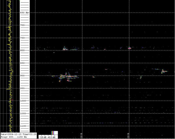
Task: Pick the 800 Hz tick on the frequency scale
Action: [22, 50]
